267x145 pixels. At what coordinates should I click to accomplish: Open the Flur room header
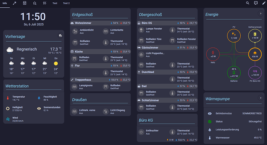coord(101,66)
